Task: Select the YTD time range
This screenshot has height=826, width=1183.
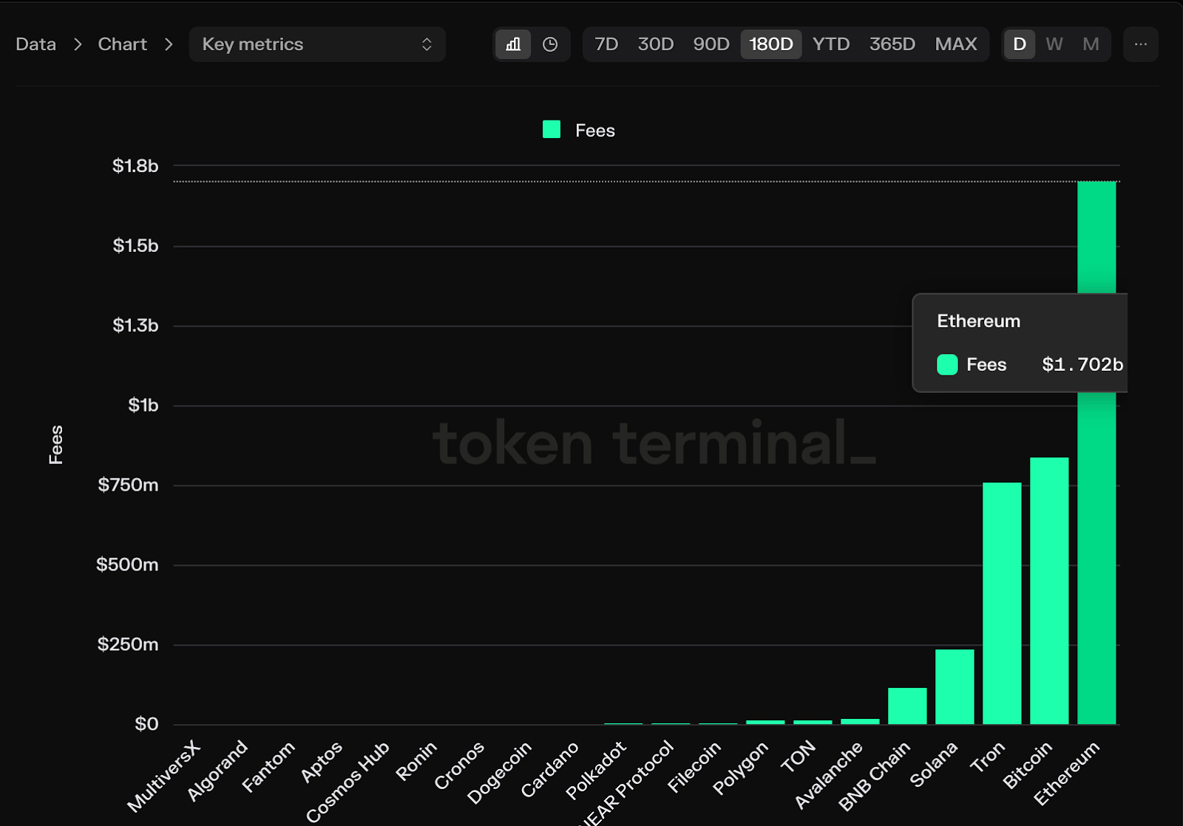Action: pyautogui.click(x=831, y=44)
